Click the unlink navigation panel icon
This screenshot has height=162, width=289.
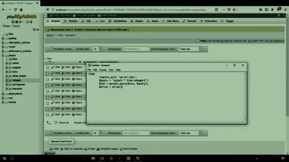[x=38, y=29]
